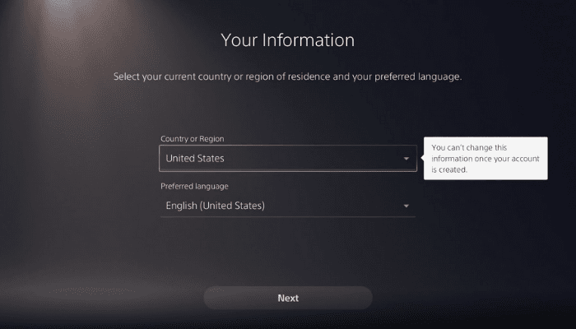The height and width of the screenshot is (329, 576).
Task: Click the tooltip pointer next to the country field
Action: [422, 158]
